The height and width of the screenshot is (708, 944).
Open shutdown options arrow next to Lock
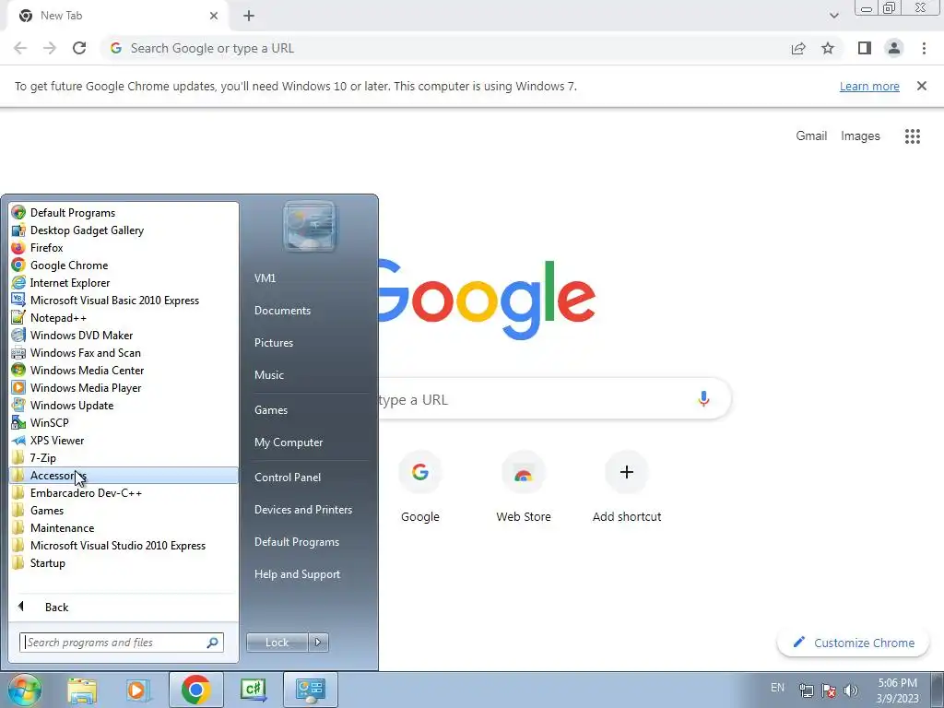click(318, 643)
